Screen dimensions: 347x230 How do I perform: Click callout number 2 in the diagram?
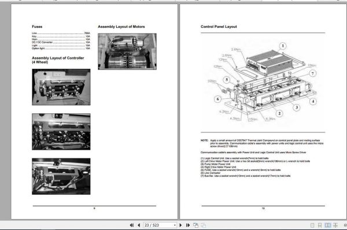tap(279, 113)
